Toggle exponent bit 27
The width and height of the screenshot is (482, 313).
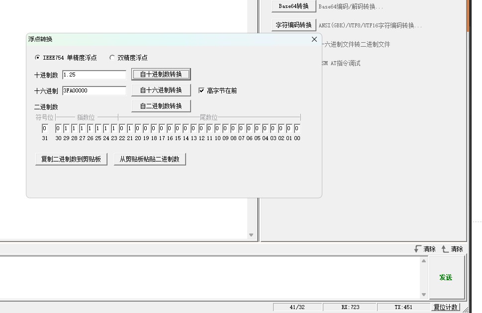82,128
